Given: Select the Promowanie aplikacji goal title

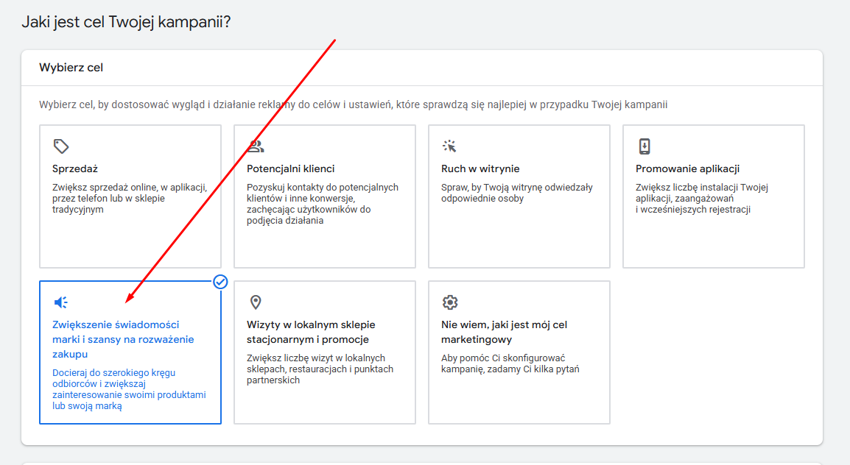Looking at the screenshot, I should (x=687, y=168).
